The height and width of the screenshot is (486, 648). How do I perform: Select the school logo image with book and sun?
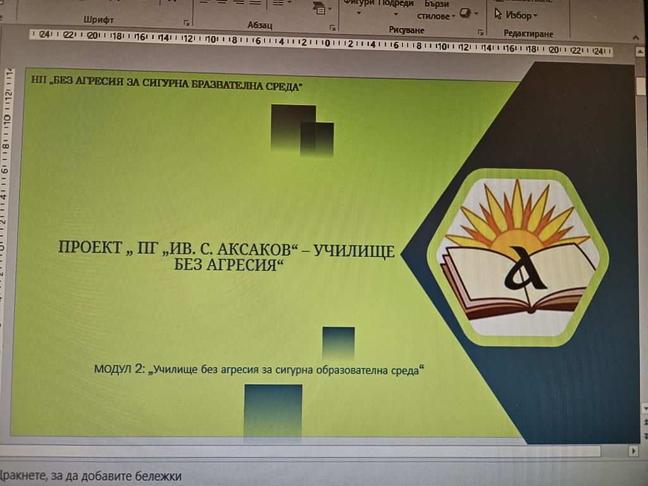pyautogui.click(x=518, y=257)
